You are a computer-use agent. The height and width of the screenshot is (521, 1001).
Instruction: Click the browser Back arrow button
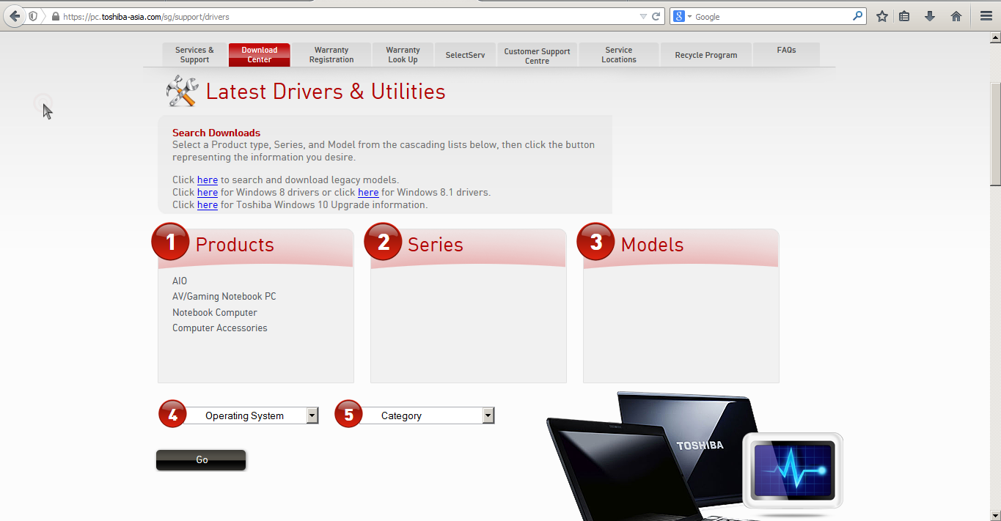(14, 15)
